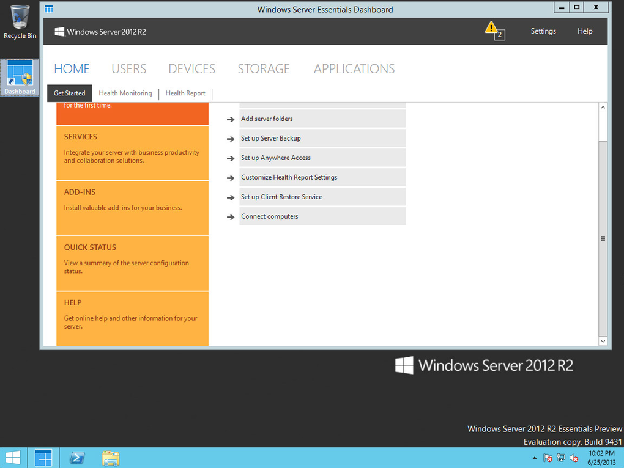Open File Explorer from the taskbar

pyautogui.click(x=110, y=458)
